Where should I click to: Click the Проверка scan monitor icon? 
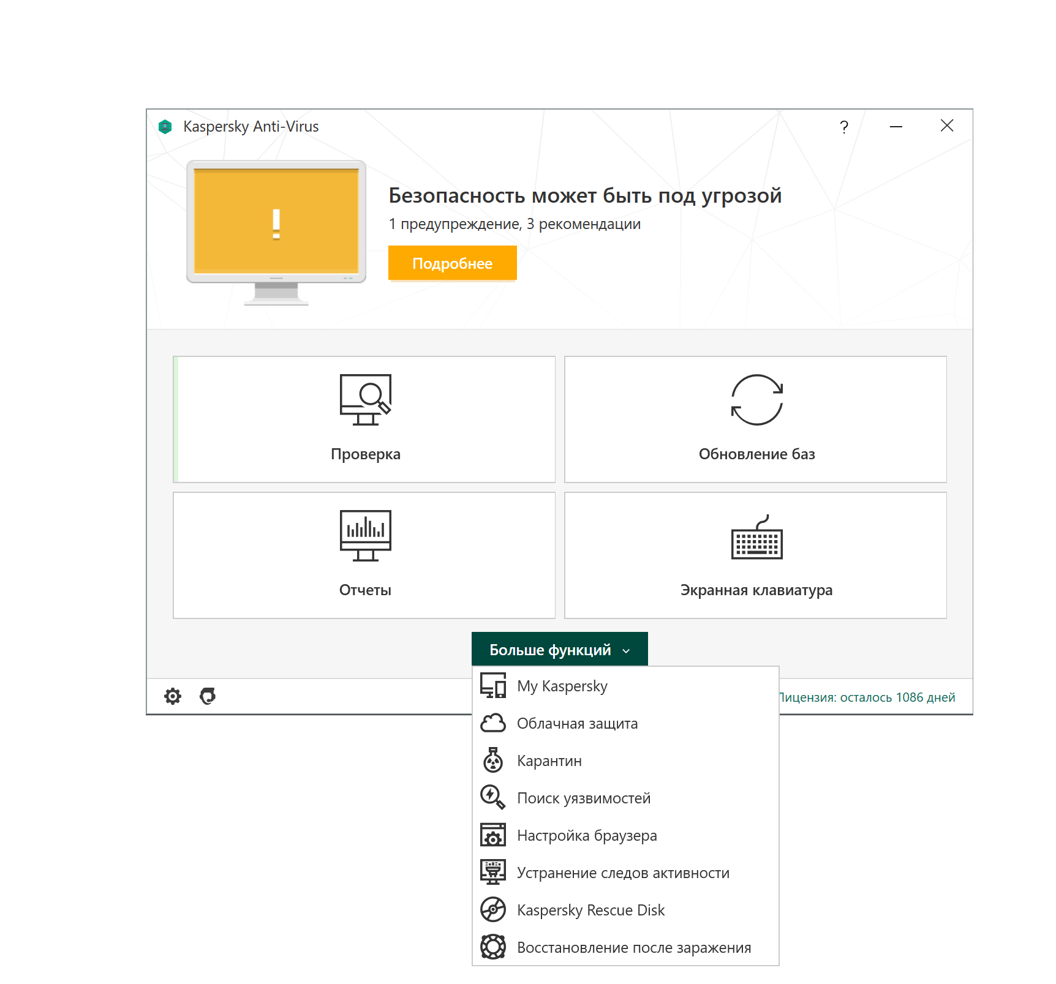coord(366,399)
